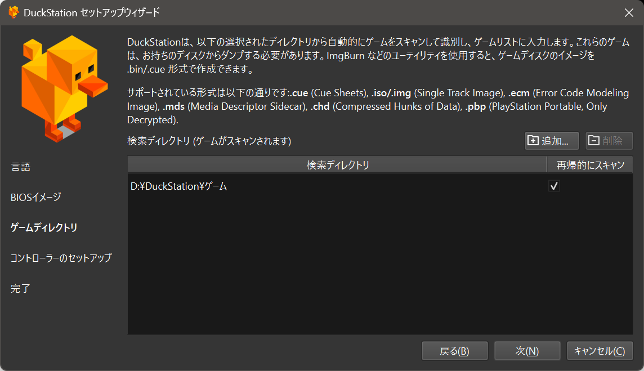Screen dimensions: 644x371
Task: Cancel the wizard with キャンセル(C)
Action: click(x=600, y=351)
